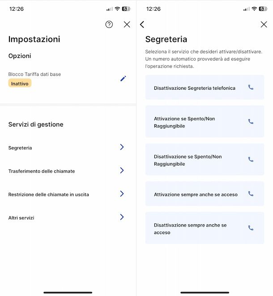Open the Segreteria menu item
Image resolution: width=273 pixels, height=296 pixels.
[x=20, y=148]
